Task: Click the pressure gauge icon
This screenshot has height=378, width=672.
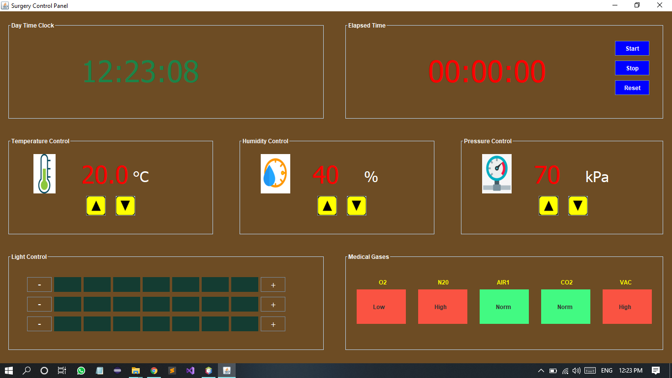Action: point(497,173)
